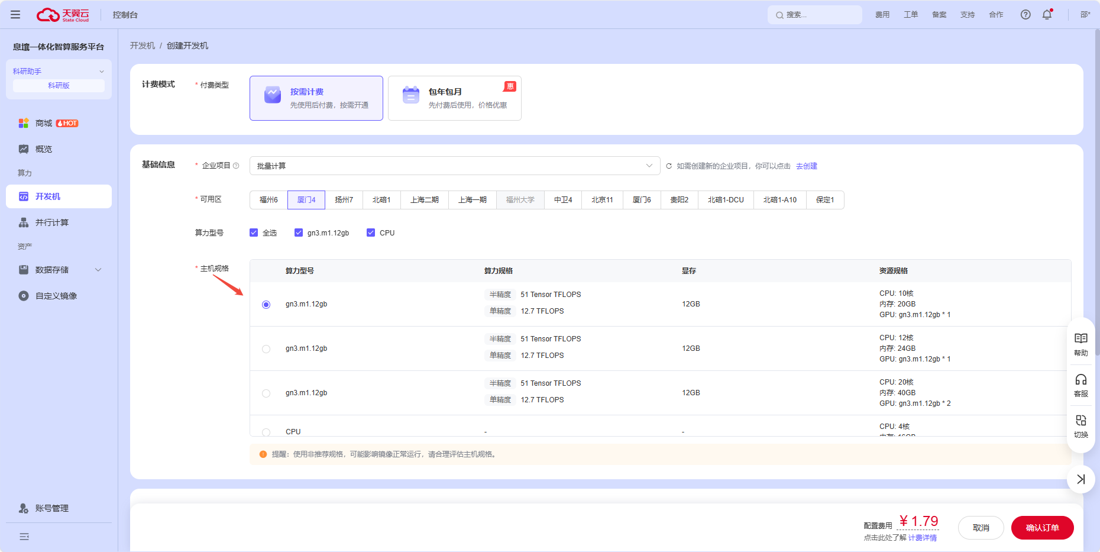This screenshot has height=552, width=1100.
Task: Click the 科研版 edition tag
Action: (59, 86)
